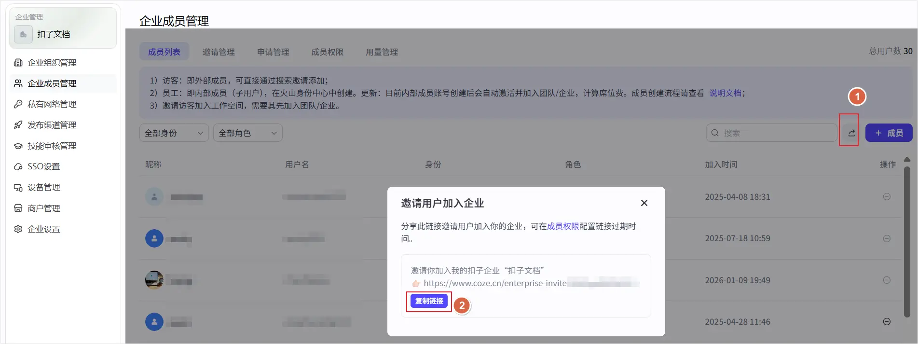Click the photo avatar in the 2026-01-09 19:49 row
This screenshot has width=918, height=344.
click(154, 280)
